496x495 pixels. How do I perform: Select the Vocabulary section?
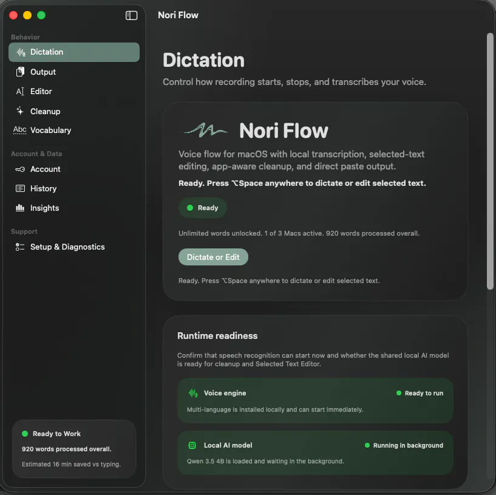74,130
